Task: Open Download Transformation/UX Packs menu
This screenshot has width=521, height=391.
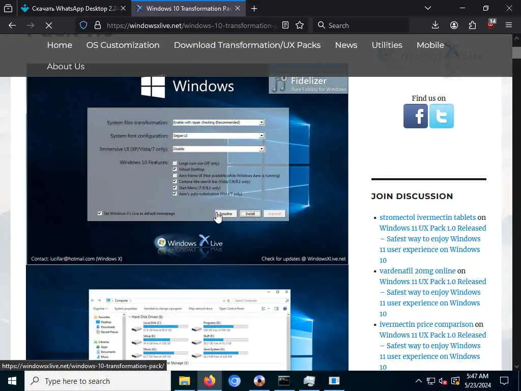Action: pos(247,45)
